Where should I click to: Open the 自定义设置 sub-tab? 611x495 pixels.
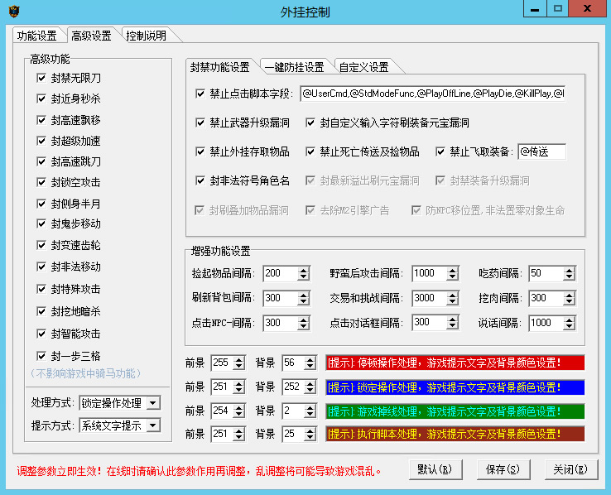pos(364,67)
